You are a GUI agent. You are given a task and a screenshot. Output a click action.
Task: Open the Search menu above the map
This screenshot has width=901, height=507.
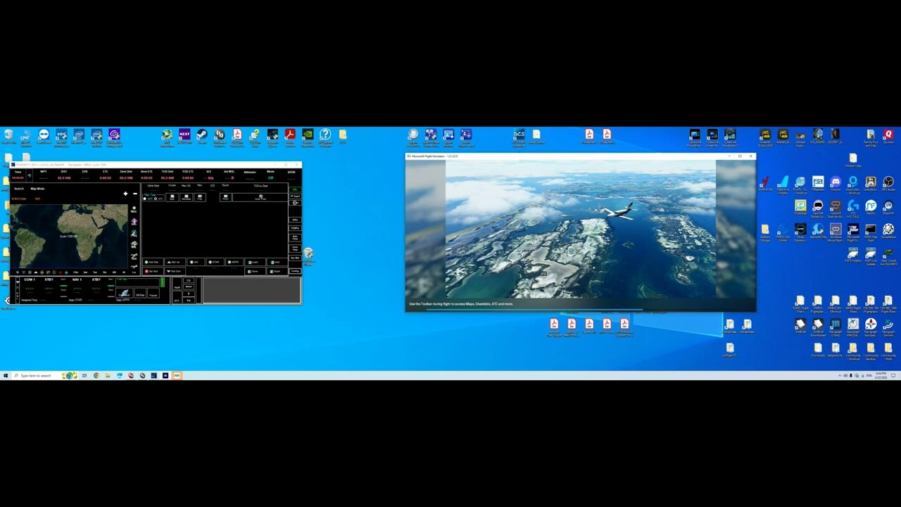click(x=19, y=189)
